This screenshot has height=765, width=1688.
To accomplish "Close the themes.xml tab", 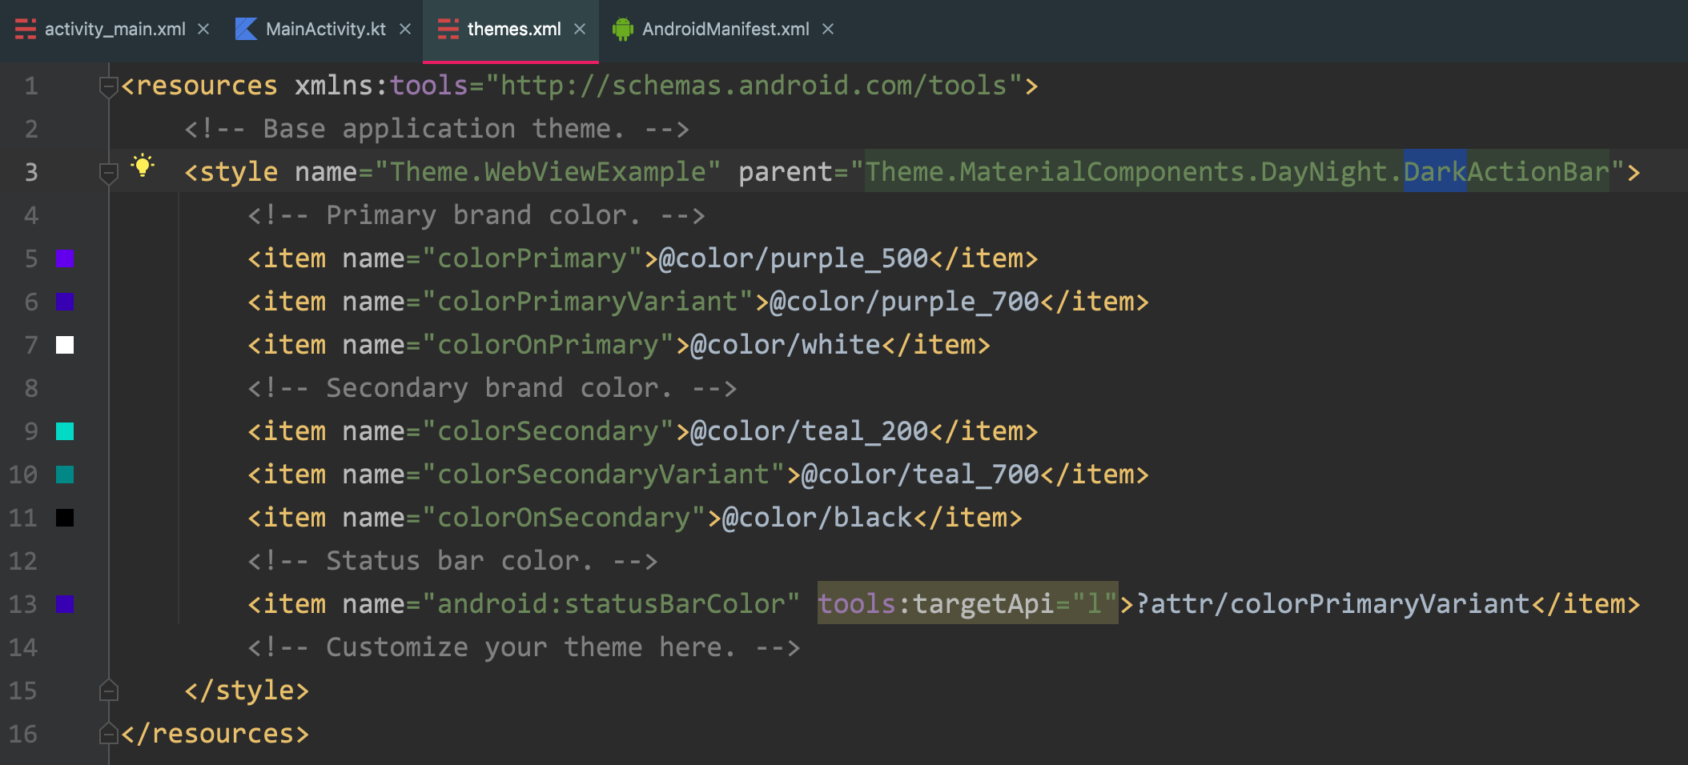I will pos(580,30).
